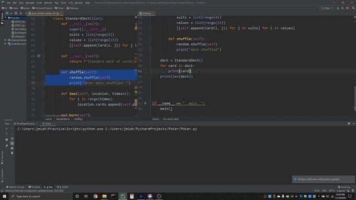Screen dimensions: 356x200
Task: Click the Users folder in the navigation bar
Action: pos(14,8)
